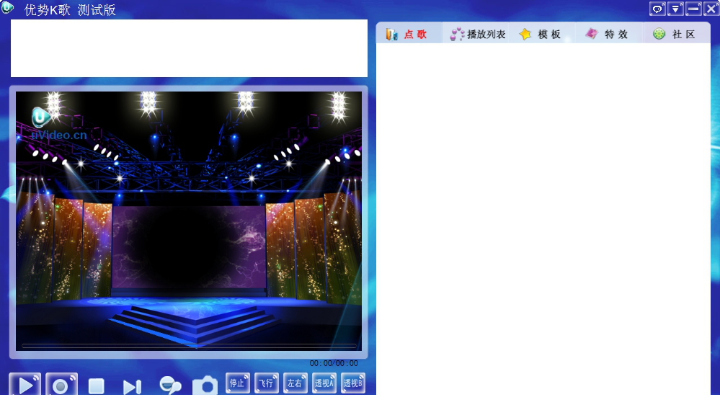
Task: Click the app logo in title bar
Action: click(x=7, y=7)
